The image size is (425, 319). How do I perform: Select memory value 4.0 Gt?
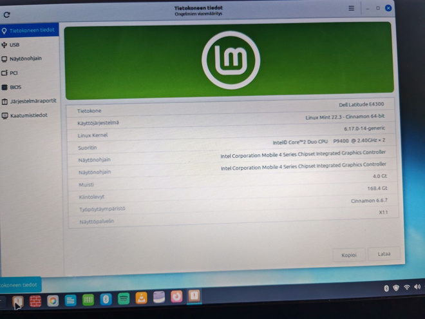pos(380,176)
